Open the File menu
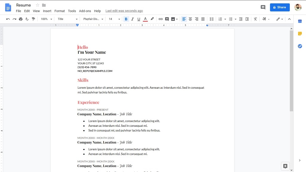Viewport: 306px width, 172px height. [x=19, y=11]
